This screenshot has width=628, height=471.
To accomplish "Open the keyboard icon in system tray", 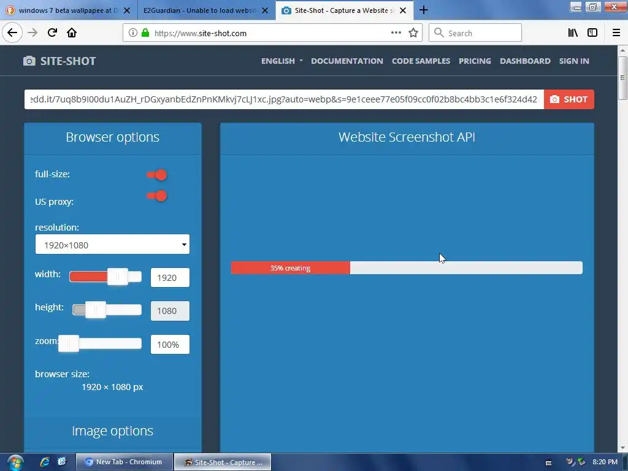I will pyautogui.click(x=549, y=462).
